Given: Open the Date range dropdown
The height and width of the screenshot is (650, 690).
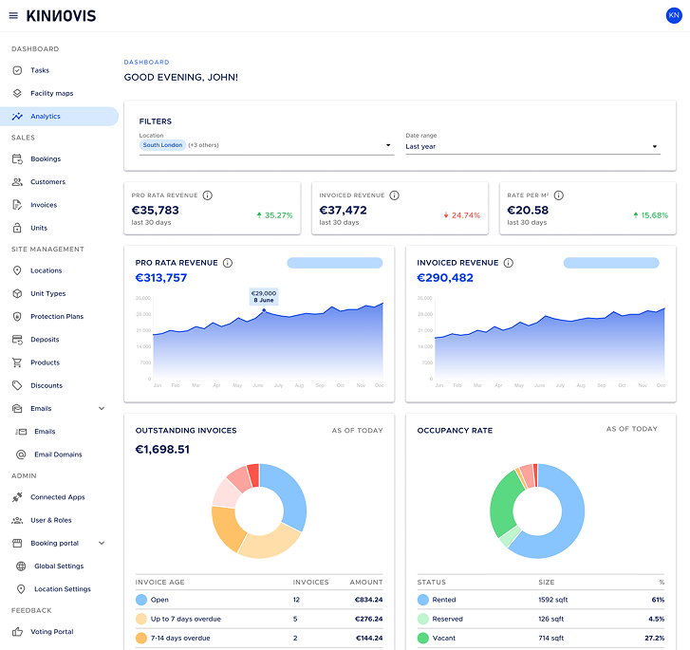Looking at the screenshot, I should tap(532, 146).
